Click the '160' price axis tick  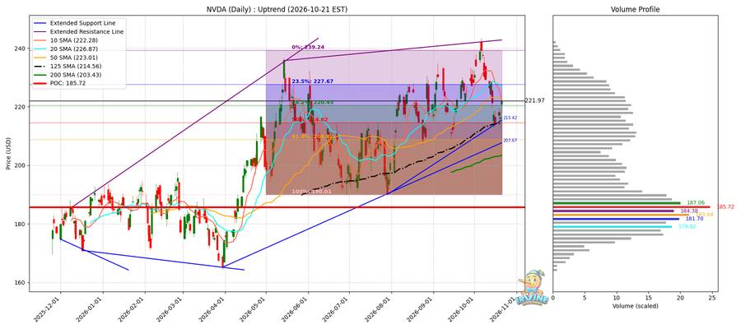tap(20, 283)
